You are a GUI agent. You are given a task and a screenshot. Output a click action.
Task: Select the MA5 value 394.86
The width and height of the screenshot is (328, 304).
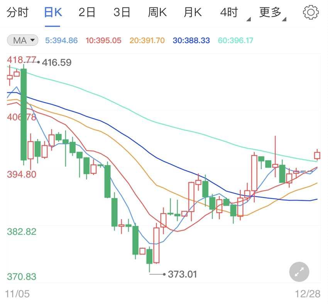tap(61, 40)
